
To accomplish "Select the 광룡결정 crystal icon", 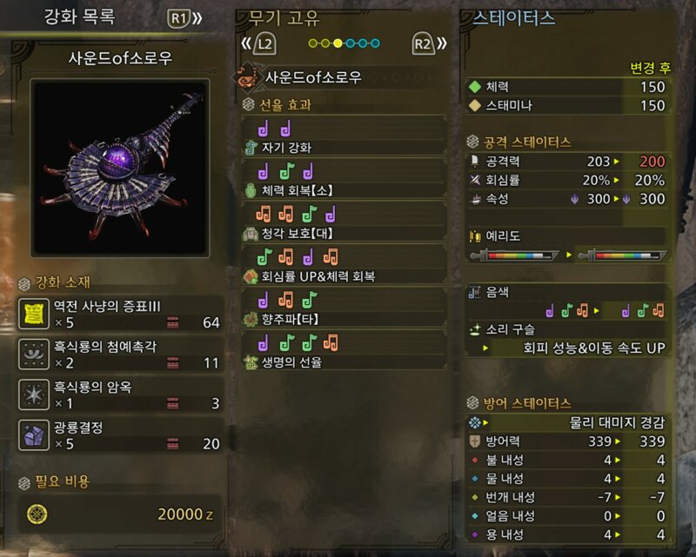I will 34,434.
